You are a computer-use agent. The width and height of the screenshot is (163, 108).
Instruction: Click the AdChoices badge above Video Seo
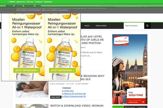coord(67,88)
